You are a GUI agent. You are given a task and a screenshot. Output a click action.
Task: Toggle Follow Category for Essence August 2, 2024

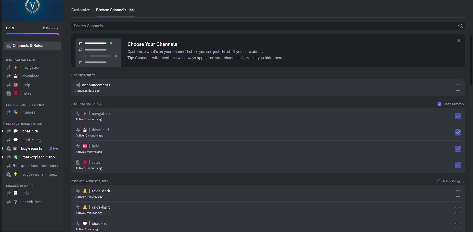point(439,181)
